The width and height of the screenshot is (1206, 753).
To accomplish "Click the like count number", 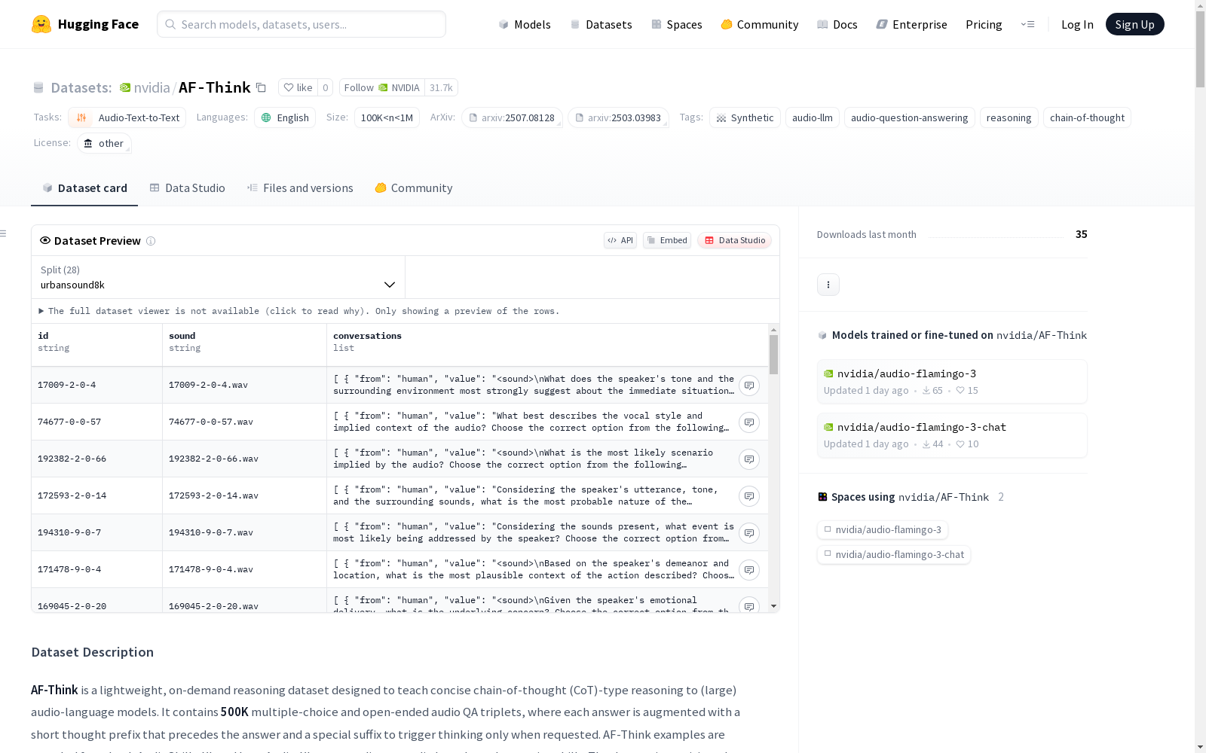I will coord(326,87).
